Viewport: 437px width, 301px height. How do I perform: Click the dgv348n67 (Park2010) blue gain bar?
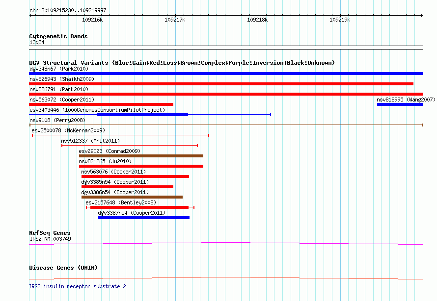pyautogui.click(x=226, y=74)
